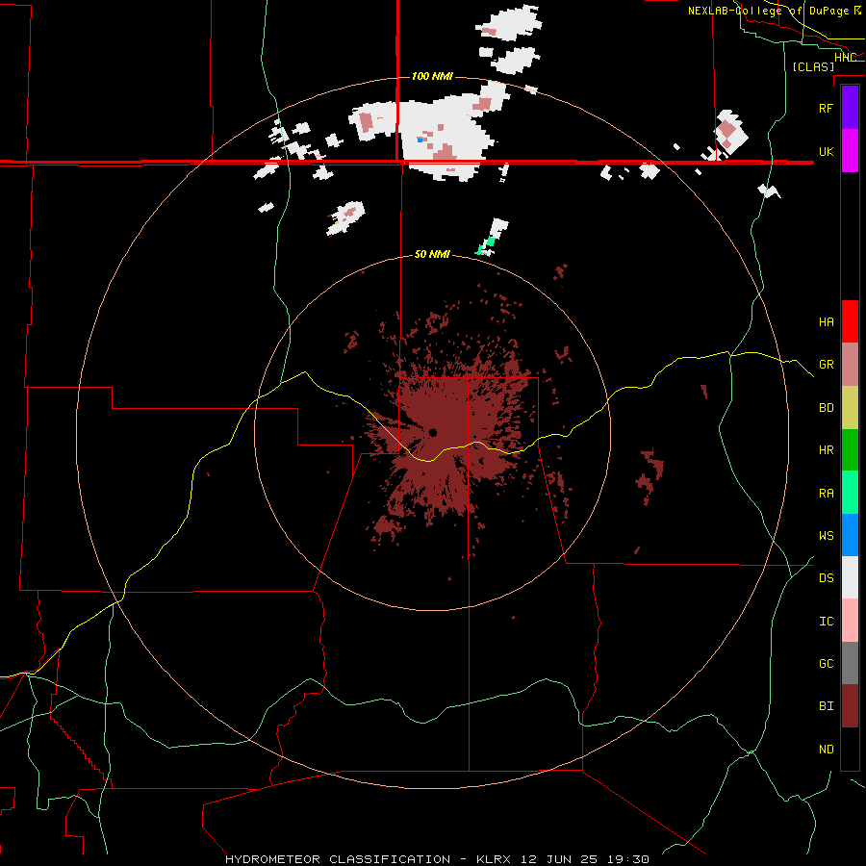This screenshot has height=866, width=866.
Task: Pick the pinkish GR legend swatch
Action: (x=850, y=365)
